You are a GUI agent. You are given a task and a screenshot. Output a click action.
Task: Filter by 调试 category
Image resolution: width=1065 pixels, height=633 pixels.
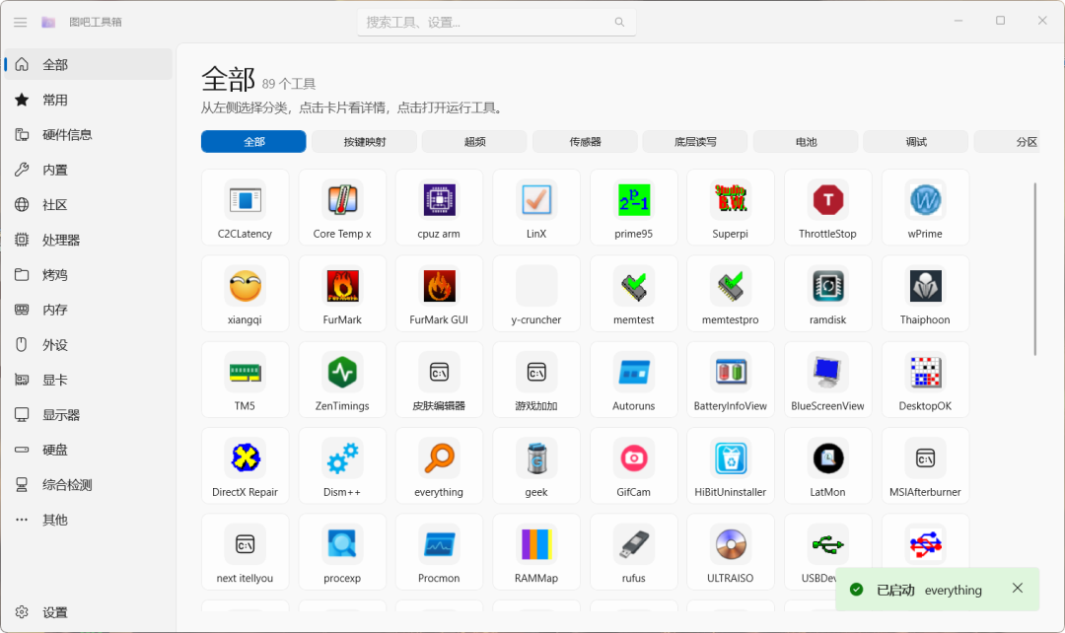tap(915, 141)
